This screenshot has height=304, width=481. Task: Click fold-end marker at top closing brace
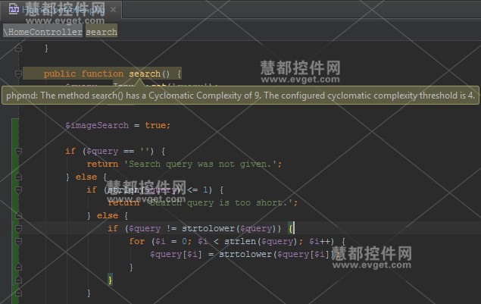[x=18, y=49]
